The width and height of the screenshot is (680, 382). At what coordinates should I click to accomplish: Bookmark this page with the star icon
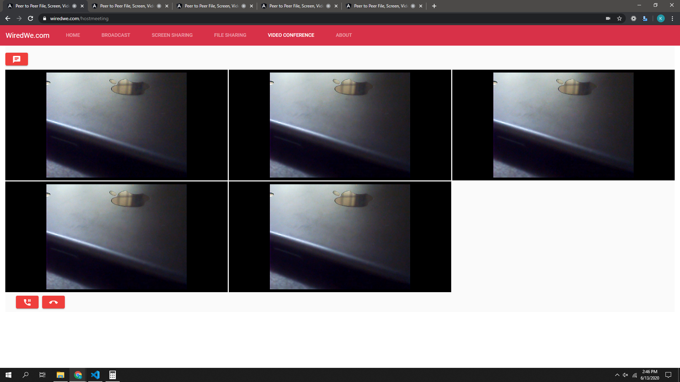pyautogui.click(x=619, y=18)
